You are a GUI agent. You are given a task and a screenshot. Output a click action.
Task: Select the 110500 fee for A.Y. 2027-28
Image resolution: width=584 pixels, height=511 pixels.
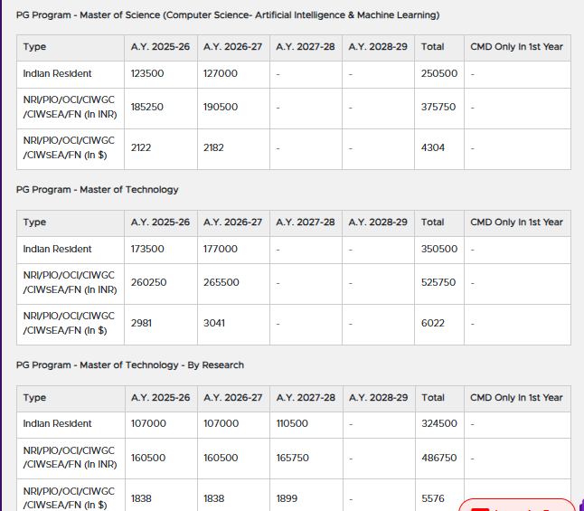click(292, 423)
